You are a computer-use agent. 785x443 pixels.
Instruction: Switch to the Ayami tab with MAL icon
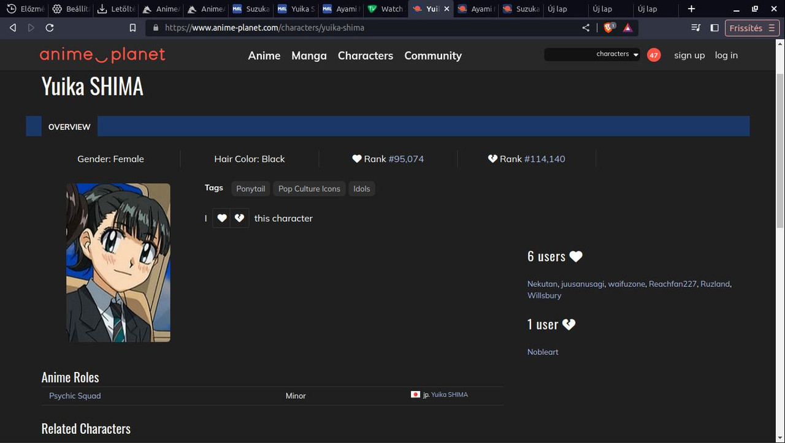click(340, 9)
